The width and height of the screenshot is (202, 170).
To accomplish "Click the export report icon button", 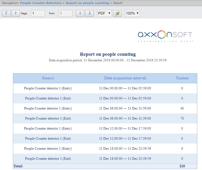I will 117,13.
